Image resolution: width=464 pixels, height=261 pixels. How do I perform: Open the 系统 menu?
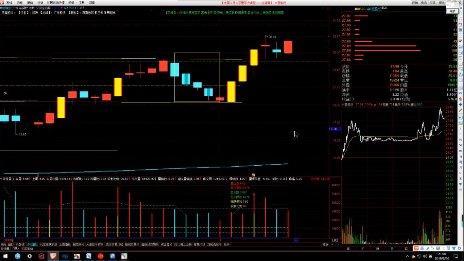(x=9, y=3)
